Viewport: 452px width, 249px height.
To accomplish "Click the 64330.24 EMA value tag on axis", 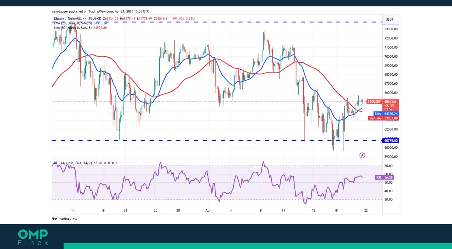I will [391, 114].
